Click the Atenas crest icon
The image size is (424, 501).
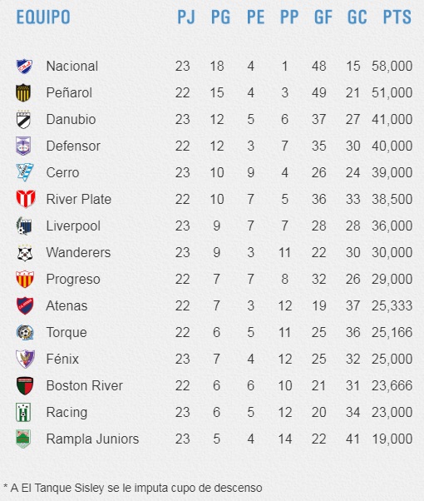tap(25, 305)
